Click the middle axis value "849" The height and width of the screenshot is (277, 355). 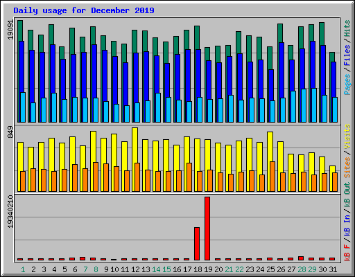click(10, 132)
